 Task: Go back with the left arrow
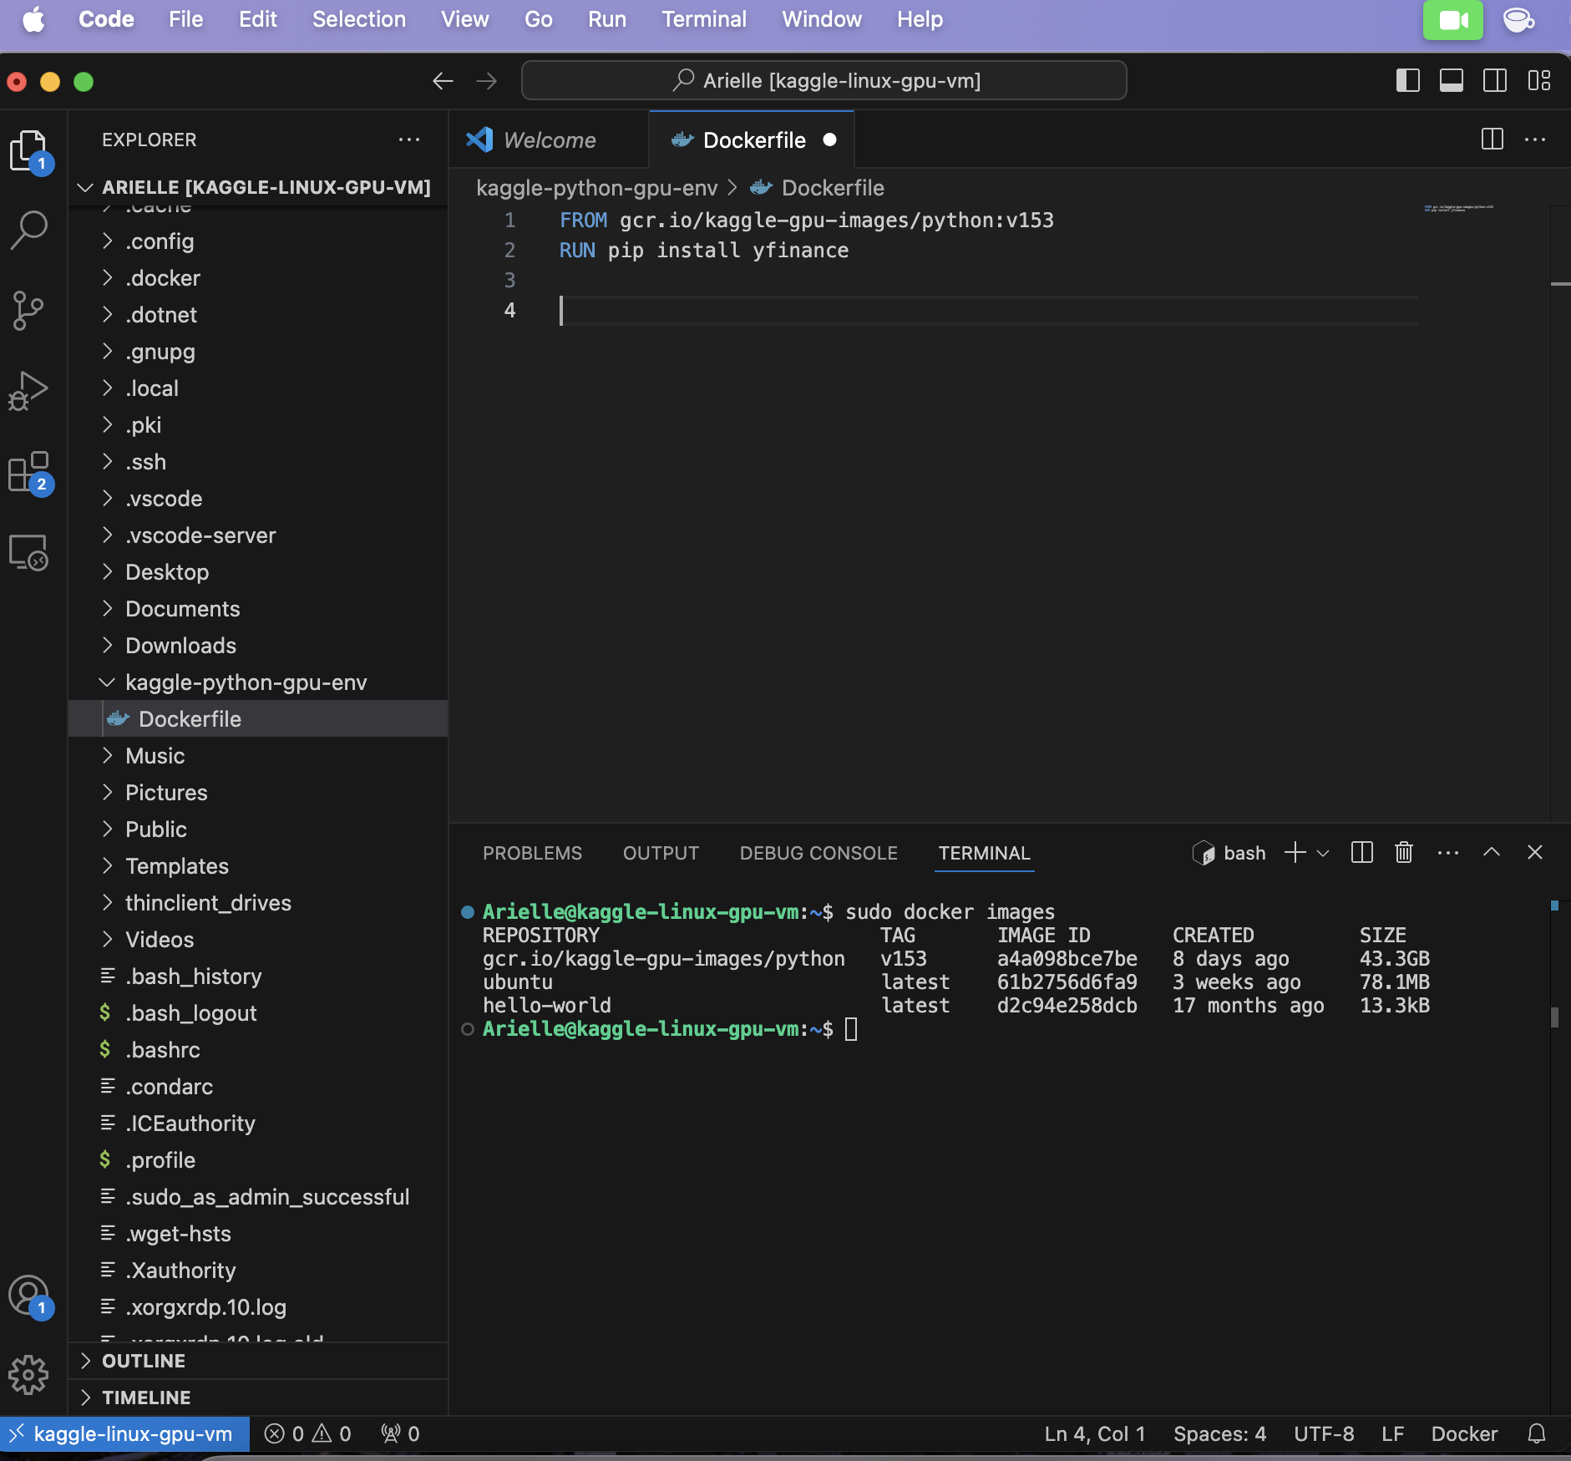coord(443,81)
